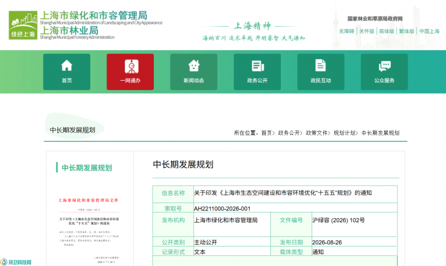Click the 上海精神 slogan banner

tap(253, 31)
